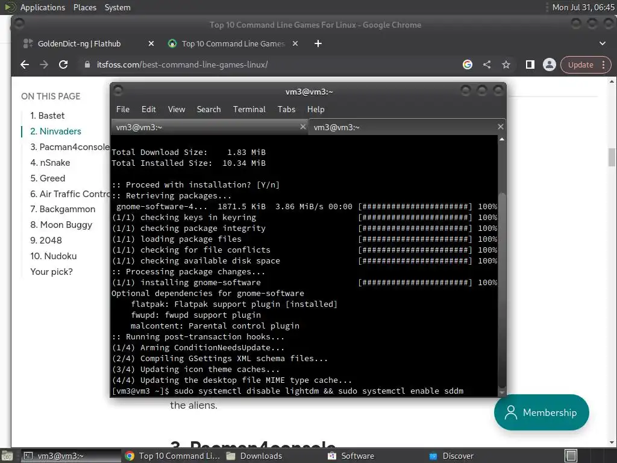Jump to 9. 2048 section
Image resolution: width=617 pixels, height=463 pixels.
[46, 241]
